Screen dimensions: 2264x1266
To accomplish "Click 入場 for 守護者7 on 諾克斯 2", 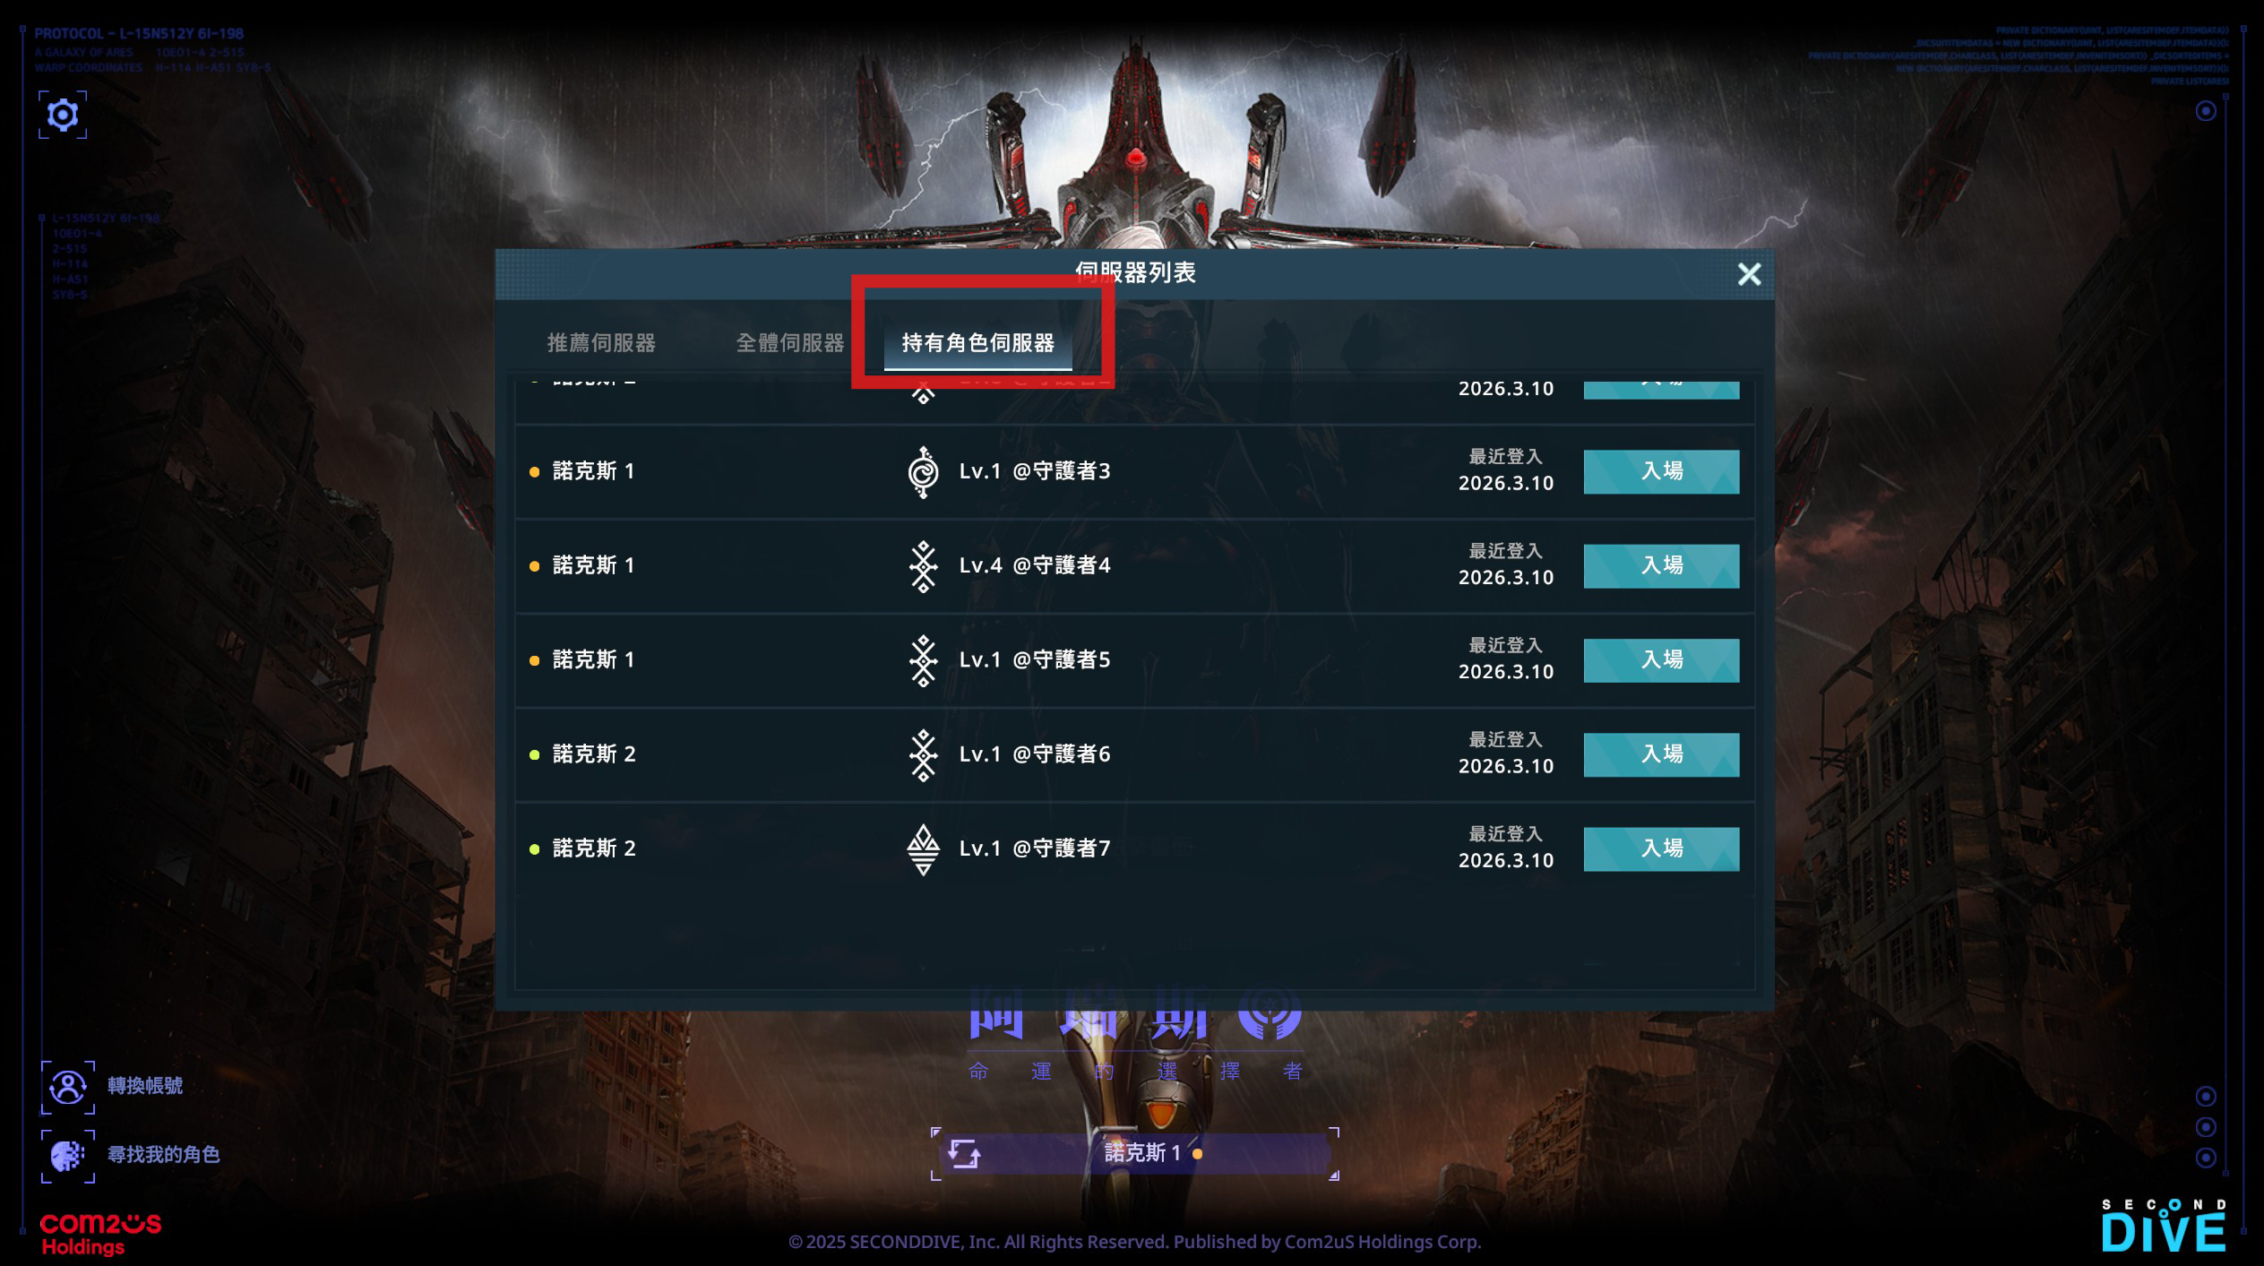I will (1661, 848).
